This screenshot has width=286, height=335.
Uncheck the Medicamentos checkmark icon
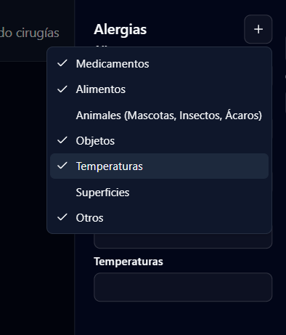coord(62,63)
